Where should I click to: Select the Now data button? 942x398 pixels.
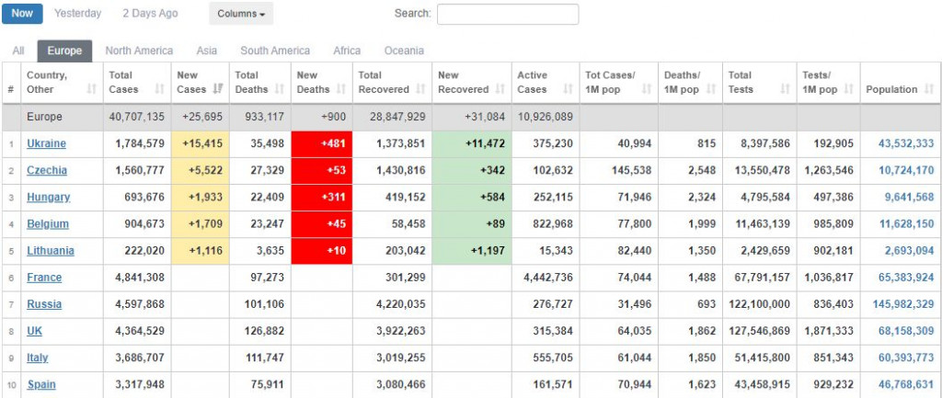(22, 14)
